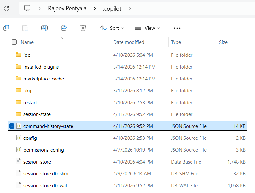Click the This PC monitor icon
This screenshot has height=193, width=255.
28,9
